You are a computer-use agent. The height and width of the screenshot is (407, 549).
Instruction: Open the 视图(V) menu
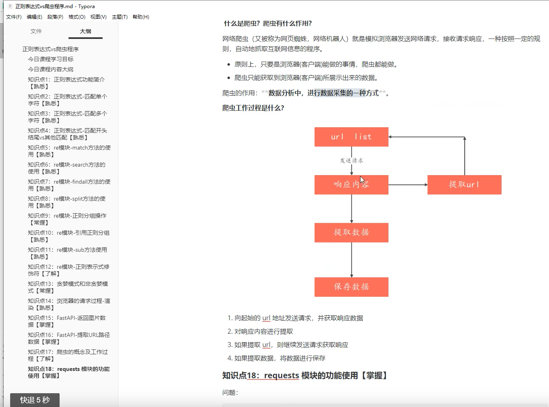(98, 17)
